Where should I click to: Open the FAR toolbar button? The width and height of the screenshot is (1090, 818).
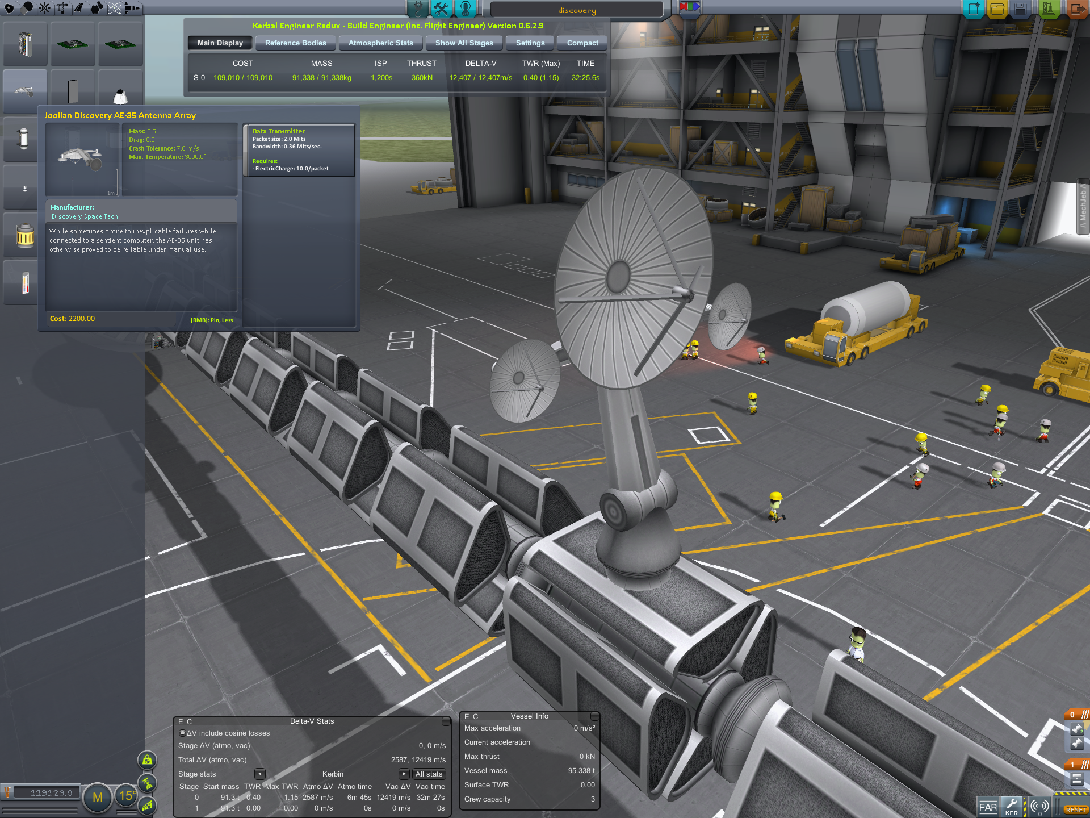coord(988,807)
